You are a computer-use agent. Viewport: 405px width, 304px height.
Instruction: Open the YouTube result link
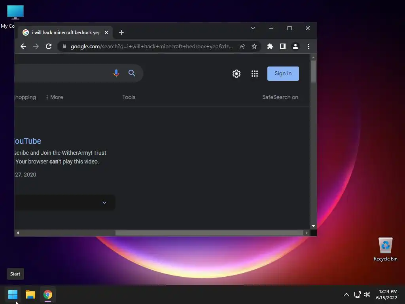click(28, 141)
